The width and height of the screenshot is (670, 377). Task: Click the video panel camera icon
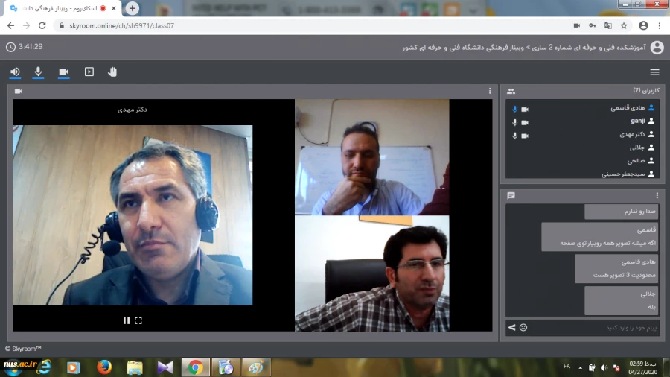point(18,91)
